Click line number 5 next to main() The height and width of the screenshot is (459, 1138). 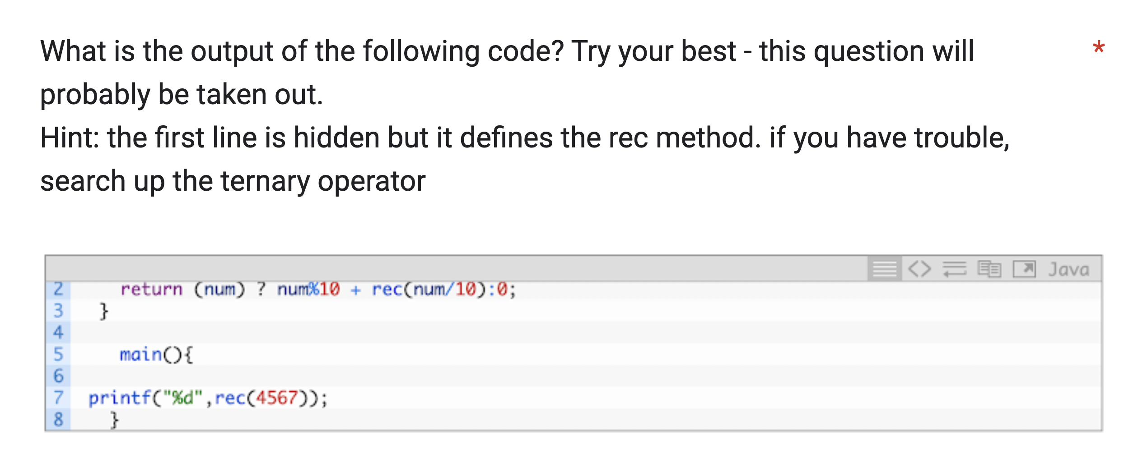coord(59,355)
